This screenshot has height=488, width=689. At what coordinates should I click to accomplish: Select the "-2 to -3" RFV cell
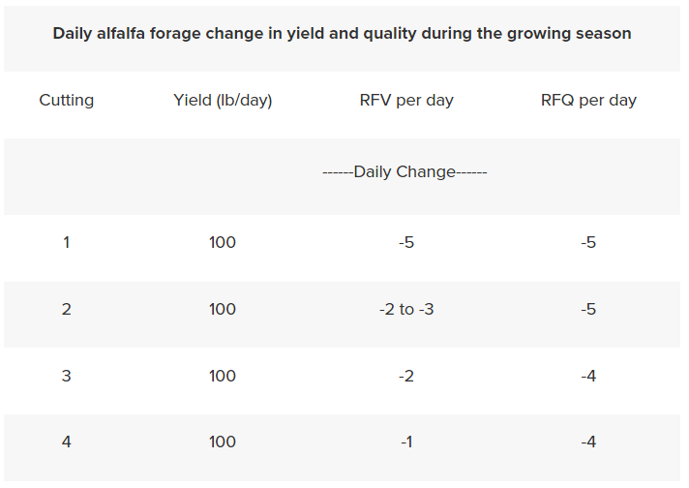tap(405, 310)
